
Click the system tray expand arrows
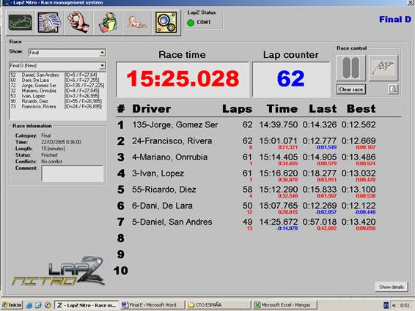tap(394, 305)
